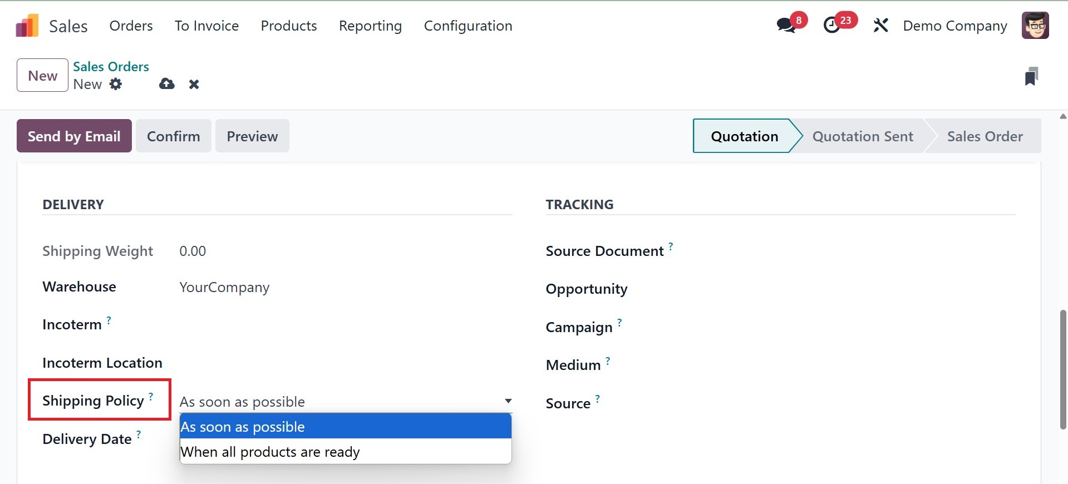Open the user avatar menu

1035,26
